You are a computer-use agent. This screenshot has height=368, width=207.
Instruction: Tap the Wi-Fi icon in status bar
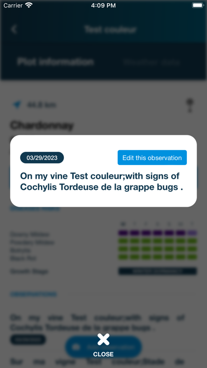[29, 5]
